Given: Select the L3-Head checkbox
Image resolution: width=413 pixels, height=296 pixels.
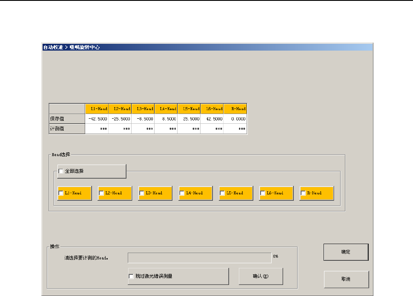Looking at the screenshot, I should pos(142,193).
